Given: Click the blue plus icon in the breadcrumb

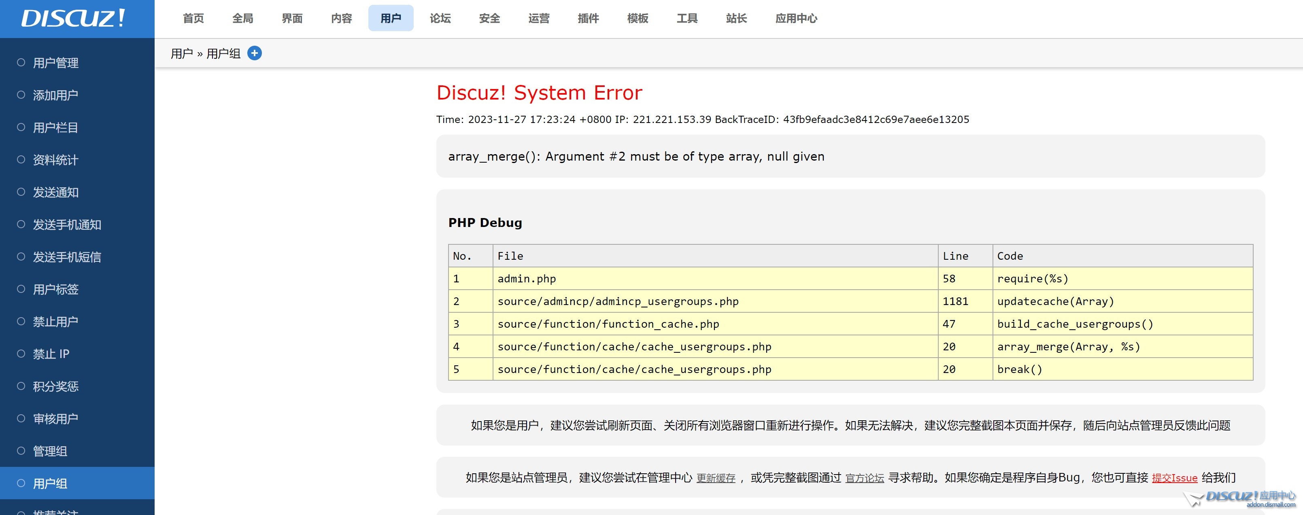Looking at the screenshot, I should coord(255,53).
